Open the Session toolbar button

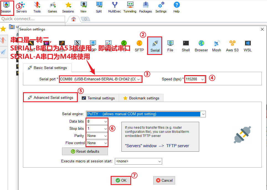(x=6, y=7)
